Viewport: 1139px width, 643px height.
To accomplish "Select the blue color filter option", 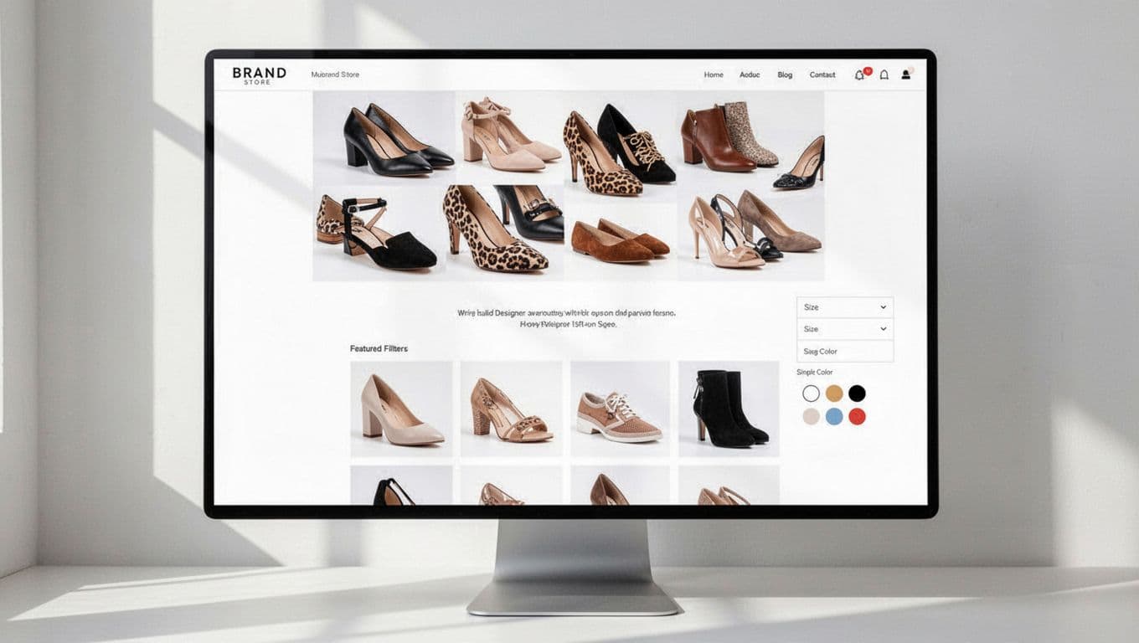I will tap(834, 416).
